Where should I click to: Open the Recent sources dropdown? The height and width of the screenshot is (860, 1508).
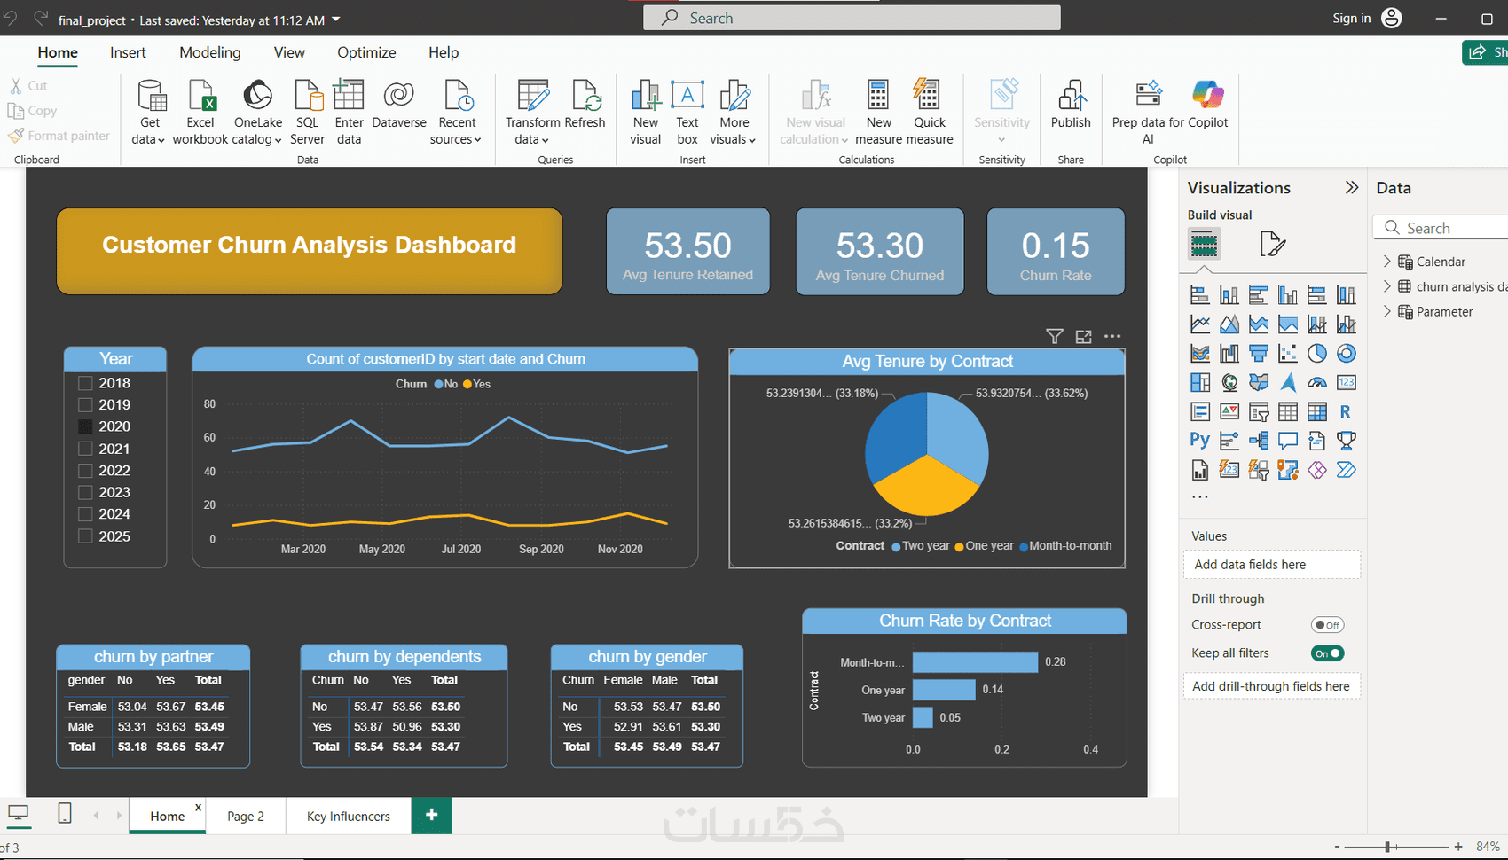click(457, 113)
